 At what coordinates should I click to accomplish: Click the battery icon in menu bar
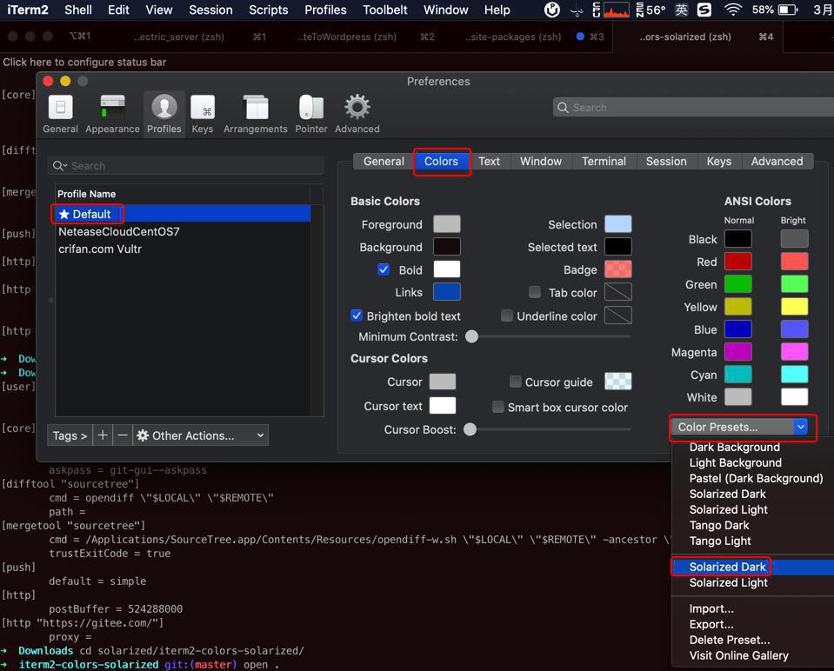[788, 10]
